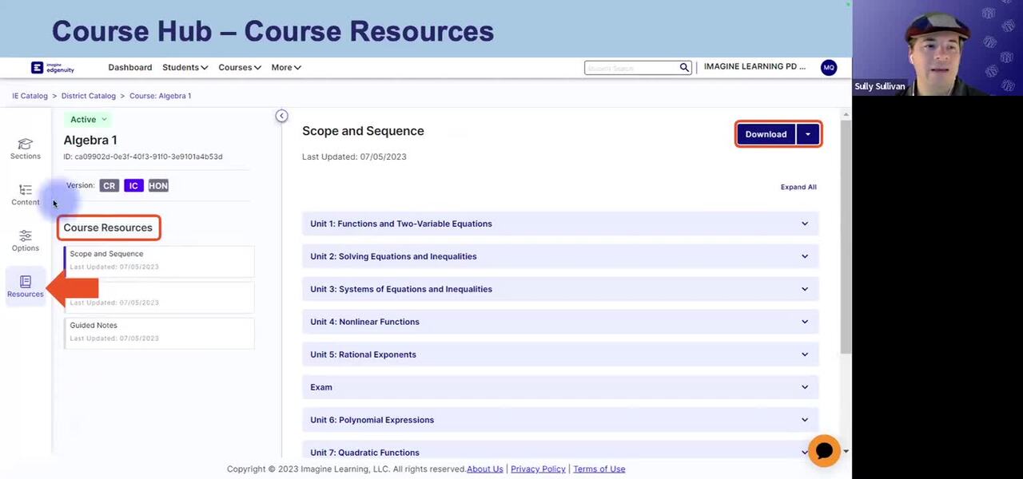Expand Unit 5: Rational Exponents

[x=560, y=354]
